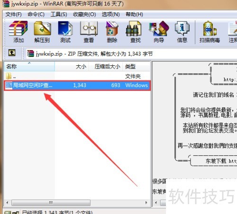237x214 pixels.
Task: Click the 删除 (Delete) toolbar icon
Action: [112, 28]
